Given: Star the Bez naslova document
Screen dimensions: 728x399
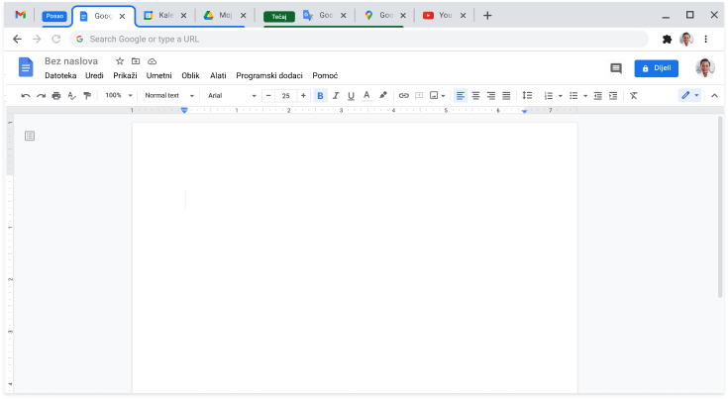Looking at the screenshot, I should (x=120, y=61).
